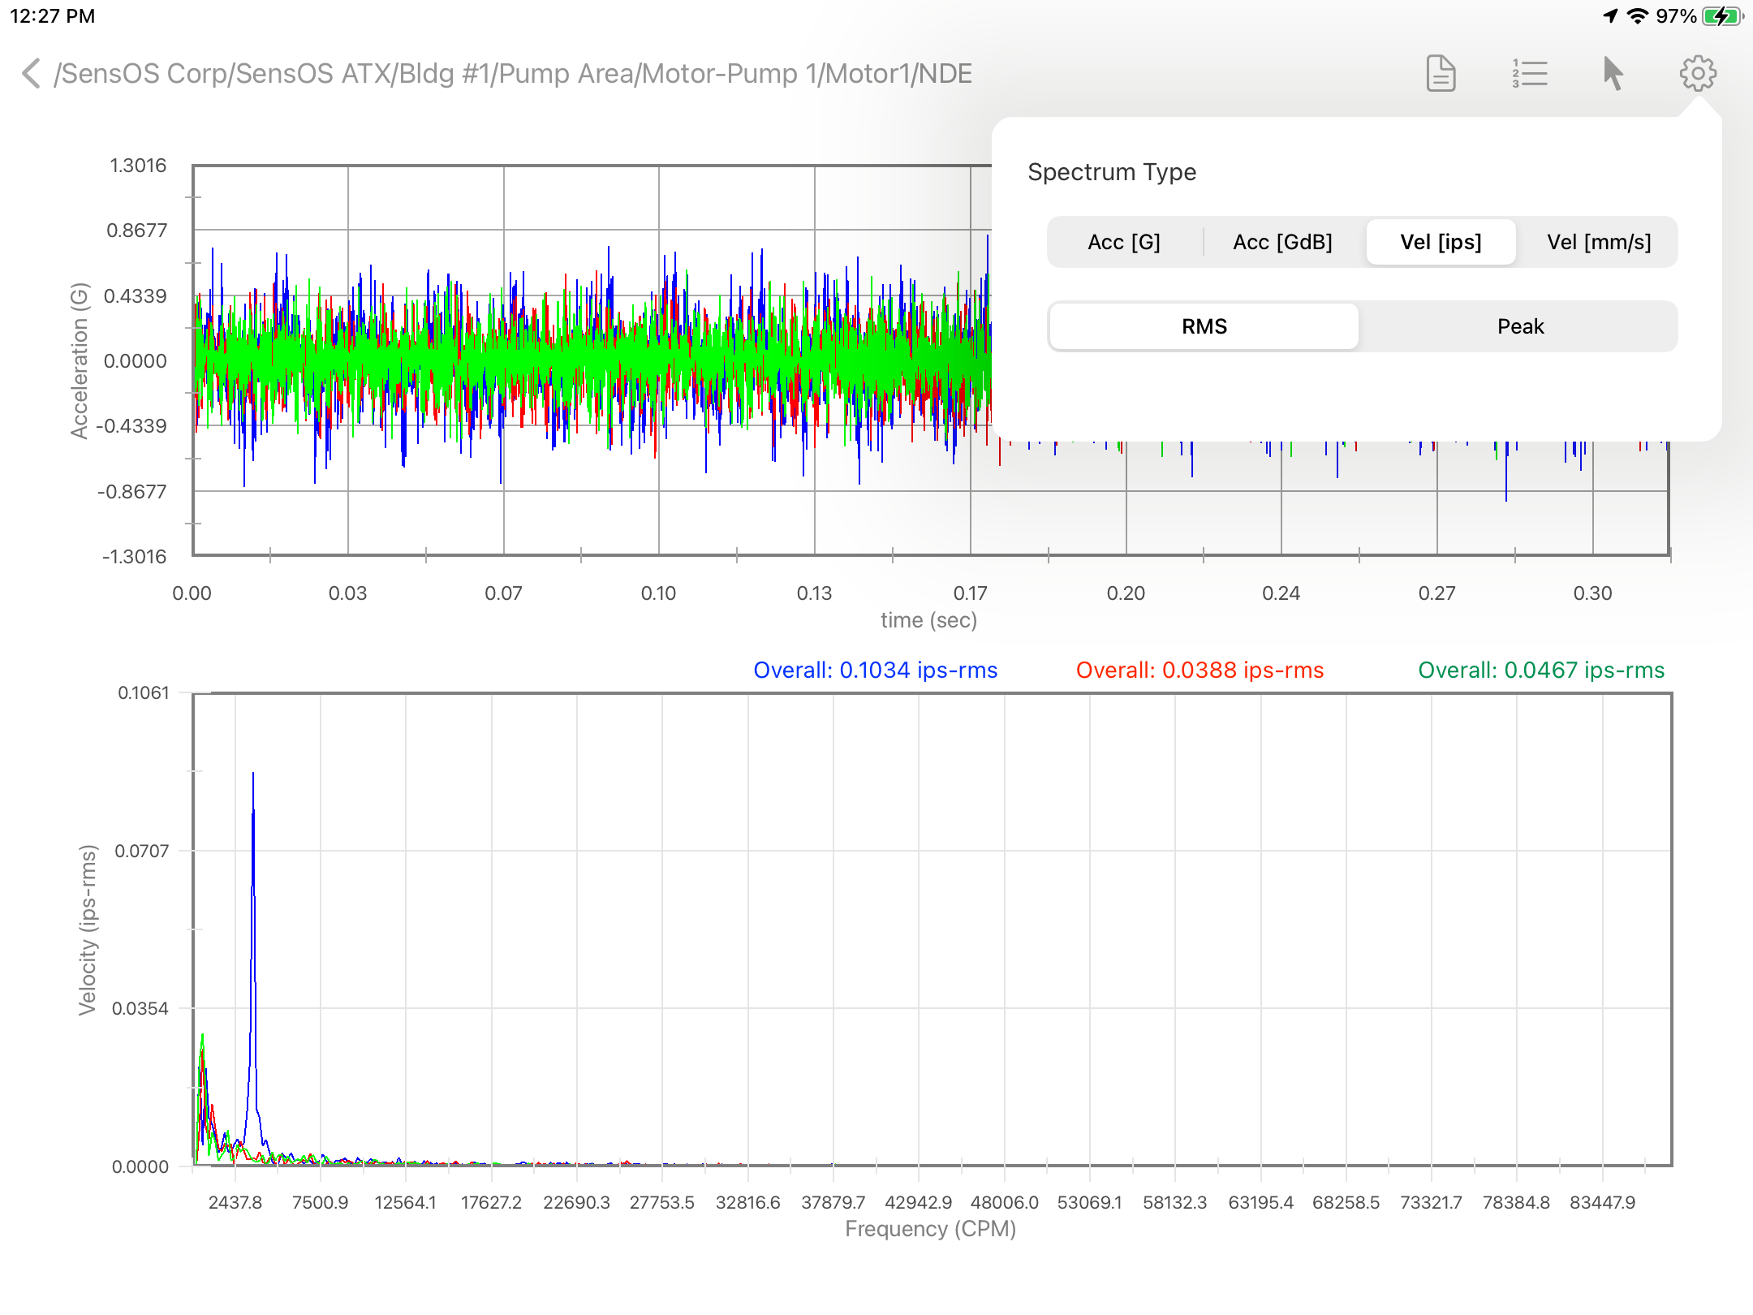
Task: Select Acc [GdB] spectrum type
Action: 1282,242
